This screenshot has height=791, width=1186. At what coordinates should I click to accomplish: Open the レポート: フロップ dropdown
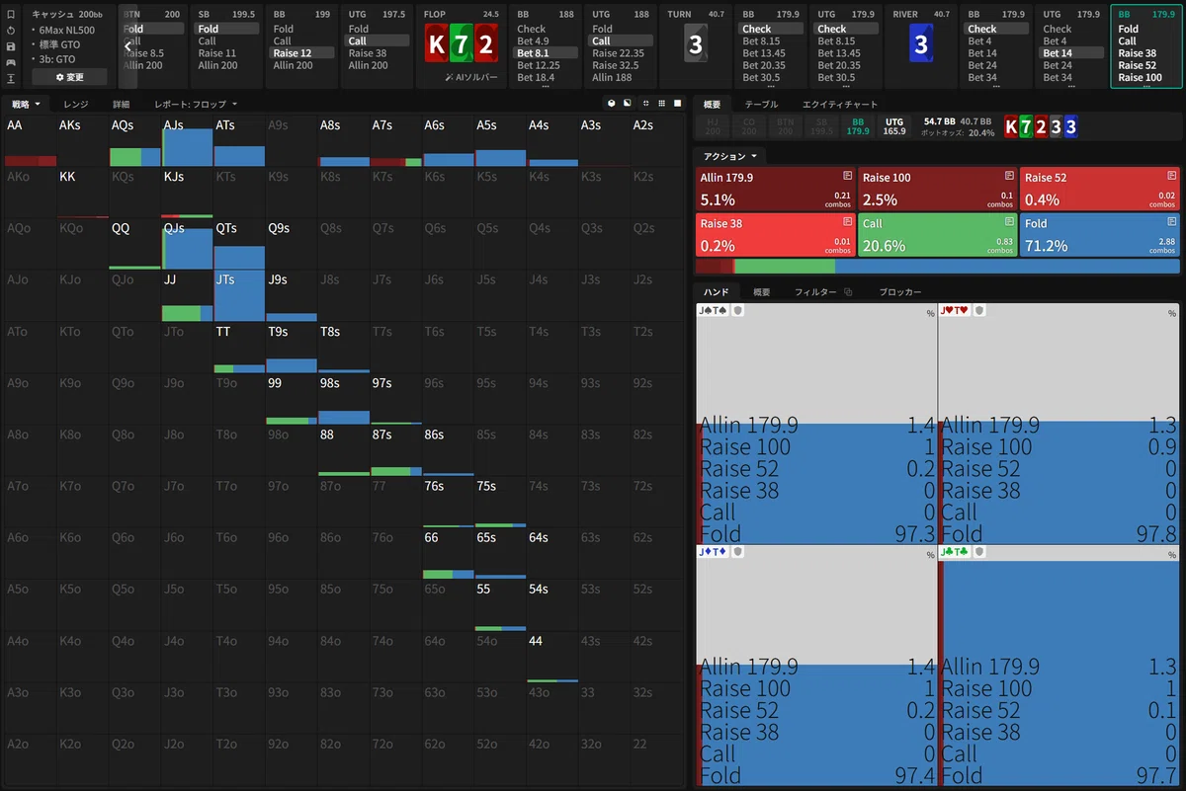[x=197, y=104]
